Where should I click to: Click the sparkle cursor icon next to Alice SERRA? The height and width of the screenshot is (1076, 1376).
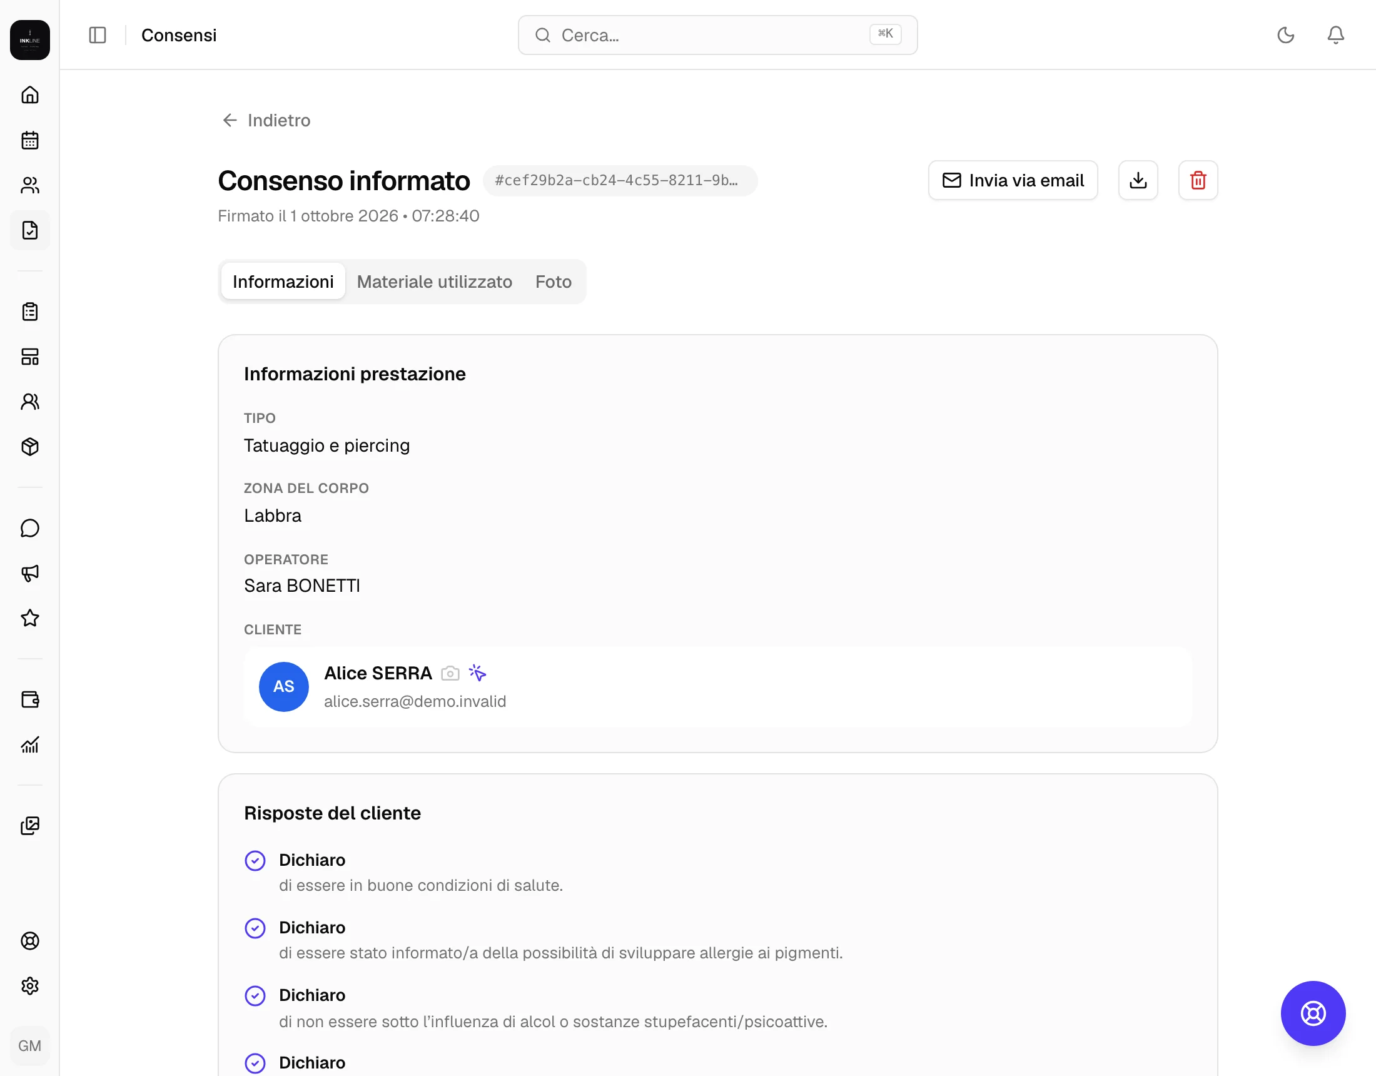click(478, 673)
